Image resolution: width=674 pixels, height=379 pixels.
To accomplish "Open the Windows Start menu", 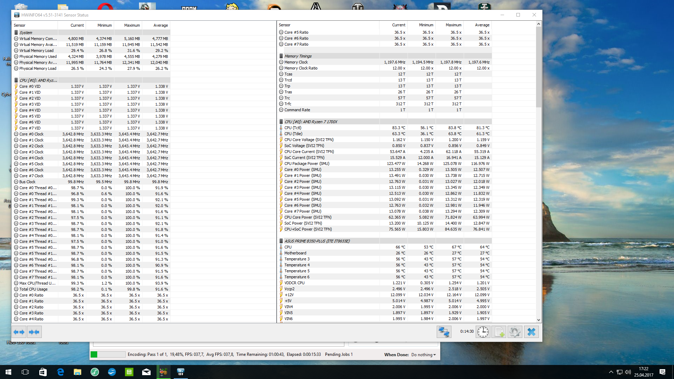I will click(8, 372).
